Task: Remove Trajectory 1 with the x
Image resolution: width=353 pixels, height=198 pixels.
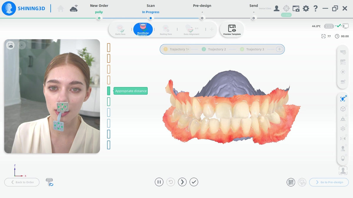Action: (188, 49)
